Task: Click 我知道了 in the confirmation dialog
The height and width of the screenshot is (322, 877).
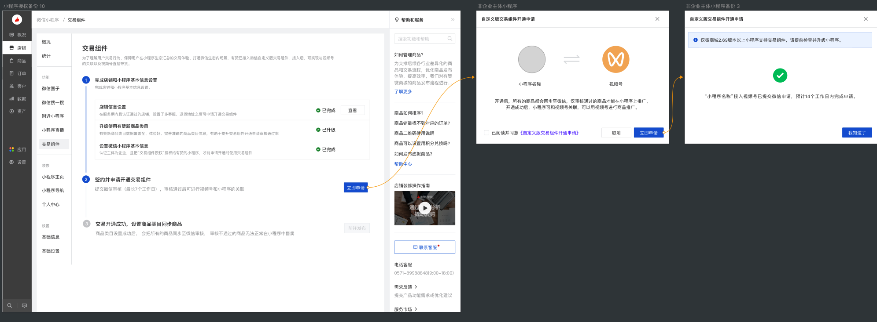Action: (x=857, y=133)
